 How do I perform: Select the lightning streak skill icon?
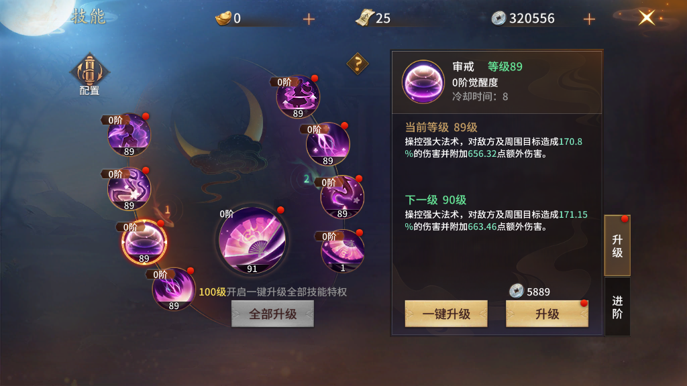point(327,144)
